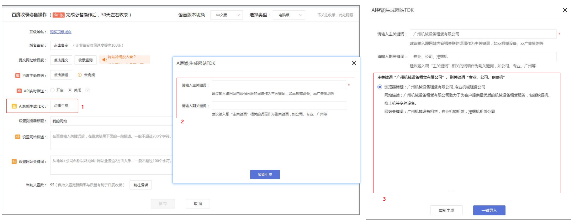Click the 设置网站关键词 text area
This screenshot has height=221, width=572.
point(111,165)
